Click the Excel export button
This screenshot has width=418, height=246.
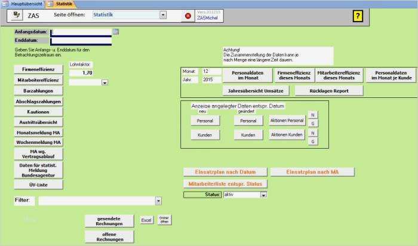pos(147,220)
